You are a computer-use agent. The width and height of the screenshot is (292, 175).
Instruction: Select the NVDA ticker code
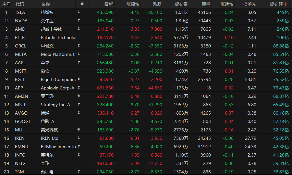point(21,21)
